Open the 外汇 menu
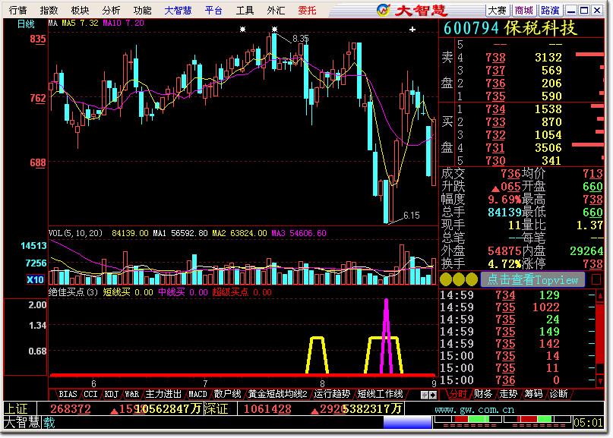The height and width of the screenshot is (438, 613). tap(276, 10)
